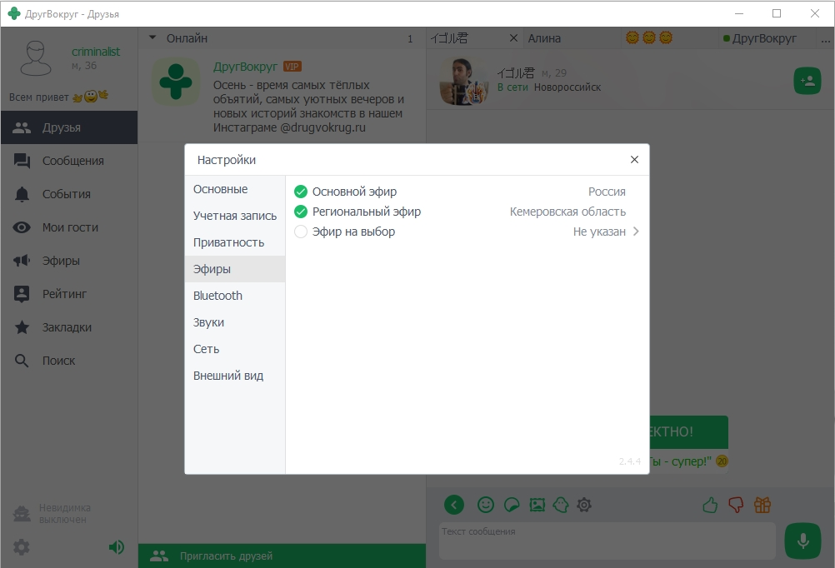Collapse the Онлайн friends group
Image resolution: width=835 pixels, height=568 pixels.
(x=152, y=37)
